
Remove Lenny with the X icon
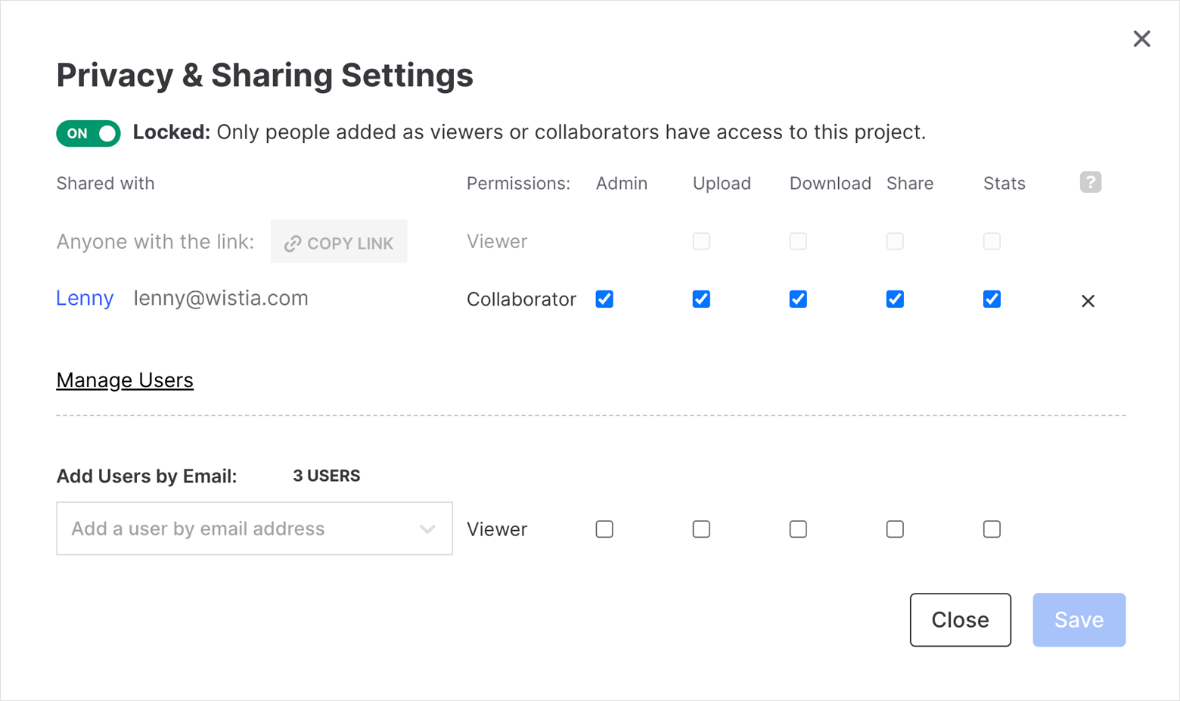tap(1088, 301)
